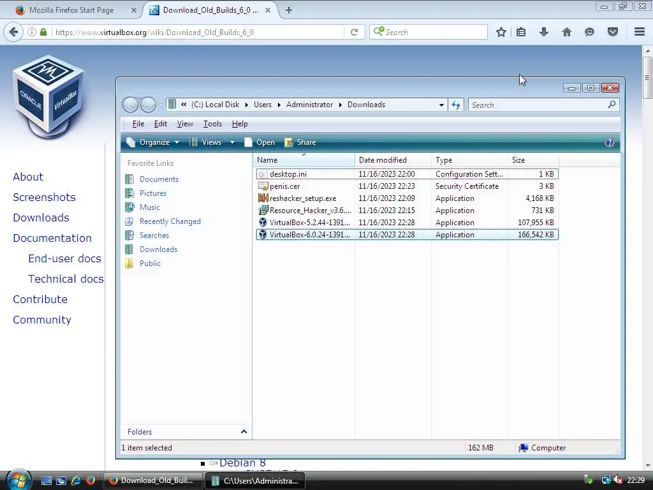Click the green padlock in address bar
The width and height of the screenshot is (653, 490).
(43, 32)
